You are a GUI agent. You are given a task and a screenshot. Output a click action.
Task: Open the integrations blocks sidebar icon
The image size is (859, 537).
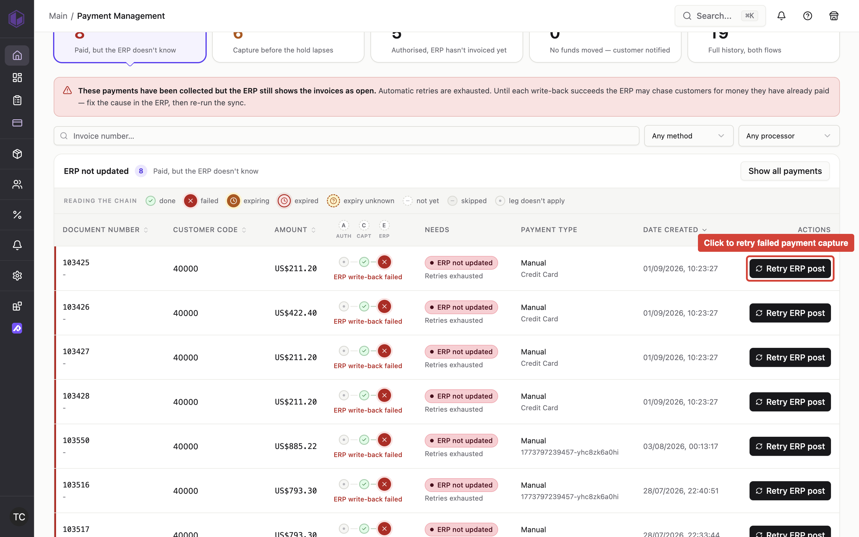(17, 306)
